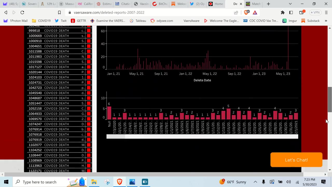The image size is (332, 187).
Task: Bookmark this page icon
Action: (59, 12)
